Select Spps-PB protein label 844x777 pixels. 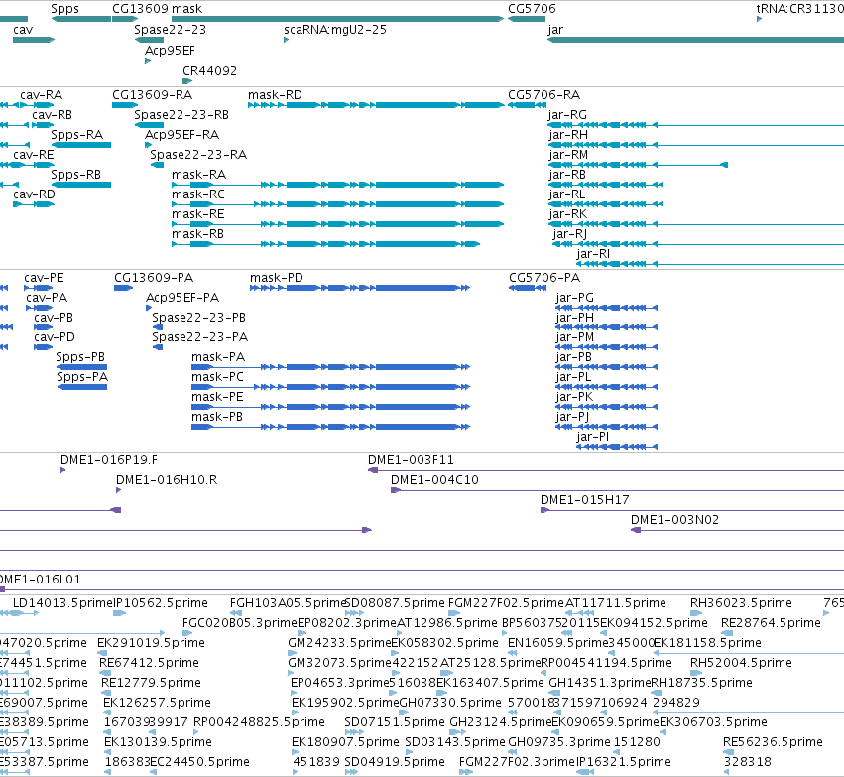point(80,357)
